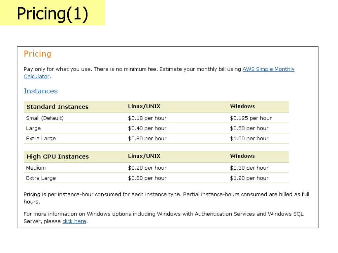Select the Small (Default) row label
This screenshot has height=253, width=338.
[x=45, y=118]
